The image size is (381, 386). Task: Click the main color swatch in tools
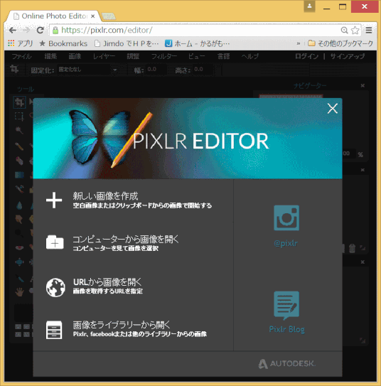23,313
